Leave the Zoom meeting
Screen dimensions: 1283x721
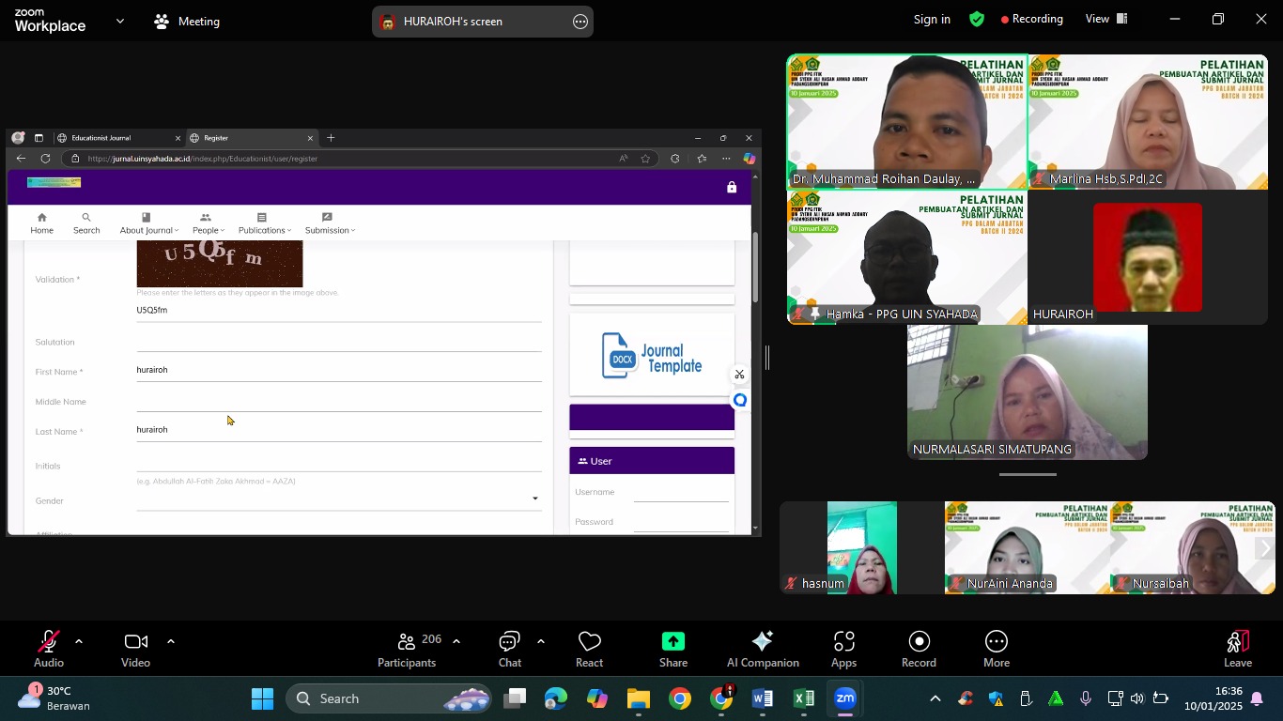point(1238,650)
